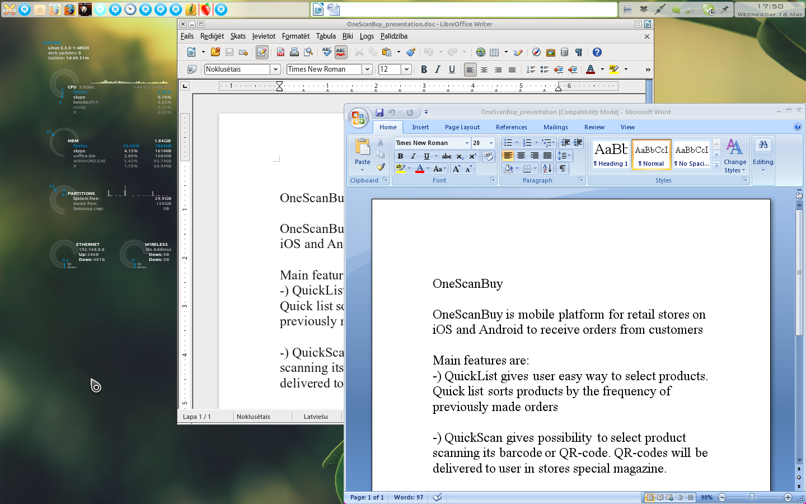Click Save in Word quick access toolbar
Screen dimensions: 806x504
pos(379,112)
